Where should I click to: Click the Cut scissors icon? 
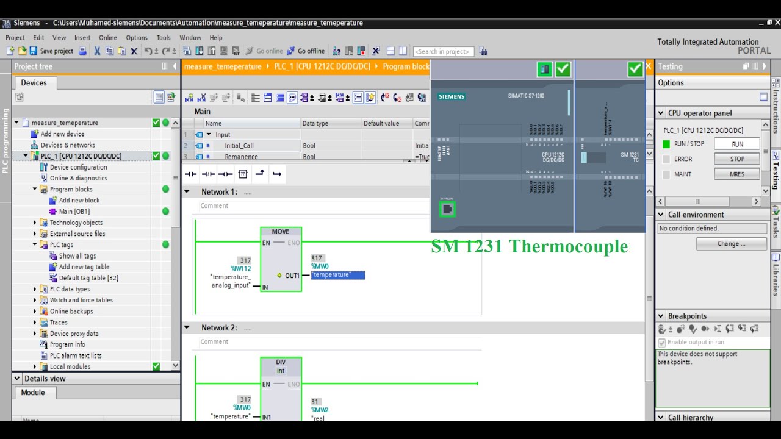click(97, 51)
